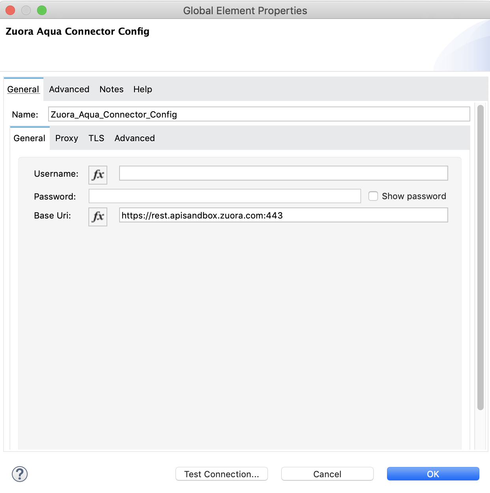
Task: Open the expression editor for Username
Action: tap(97, 175)
